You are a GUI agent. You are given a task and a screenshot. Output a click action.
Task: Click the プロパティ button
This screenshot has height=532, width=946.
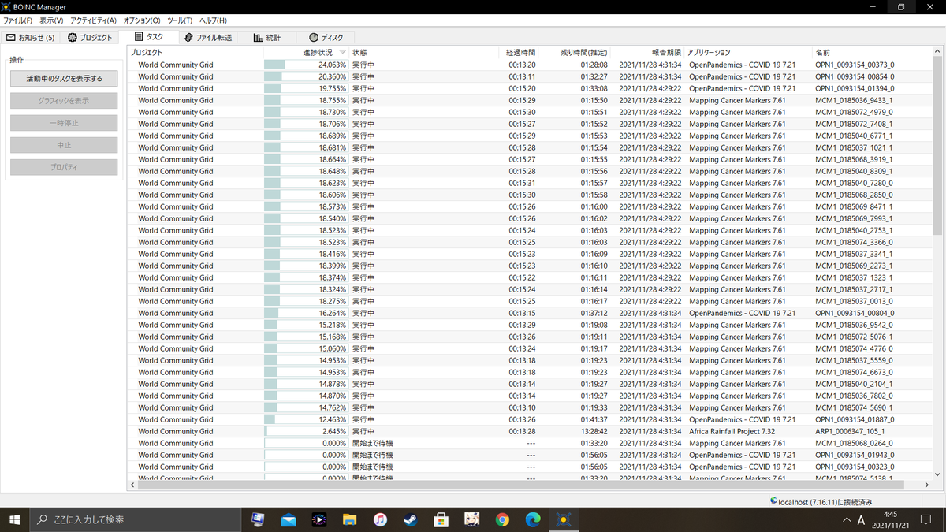(64, 167)
